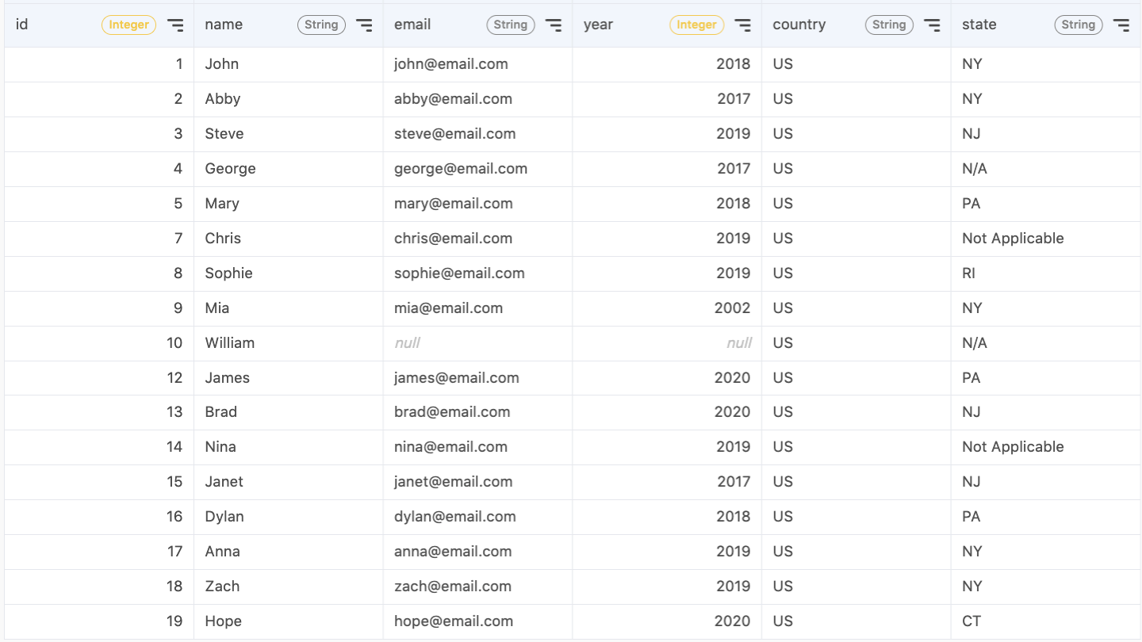Click the Integer type badge on year column

[696, 25]
